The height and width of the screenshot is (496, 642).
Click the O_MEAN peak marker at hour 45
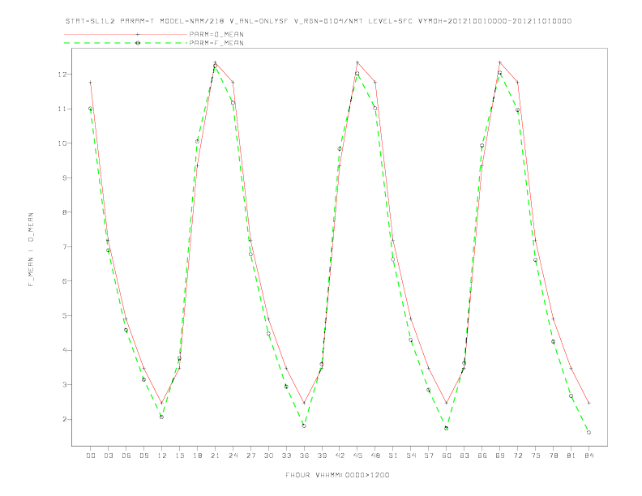tap(357, 62)
